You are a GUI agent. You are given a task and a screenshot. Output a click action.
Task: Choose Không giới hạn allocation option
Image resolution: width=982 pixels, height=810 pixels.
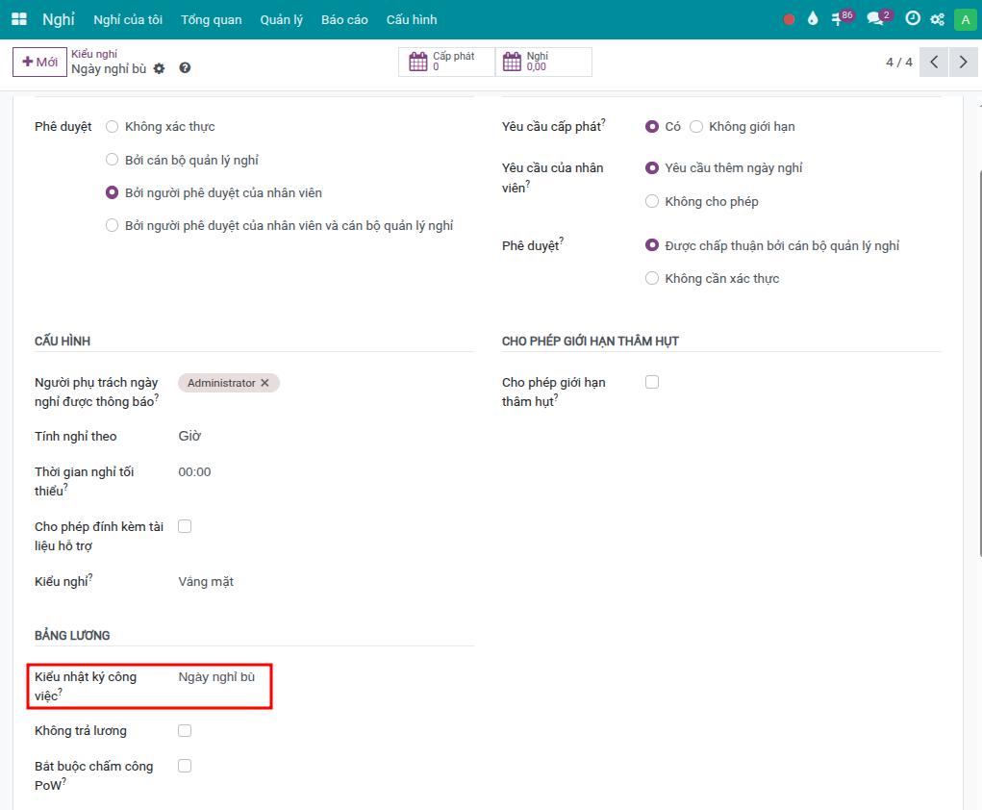tap(696, 127)
